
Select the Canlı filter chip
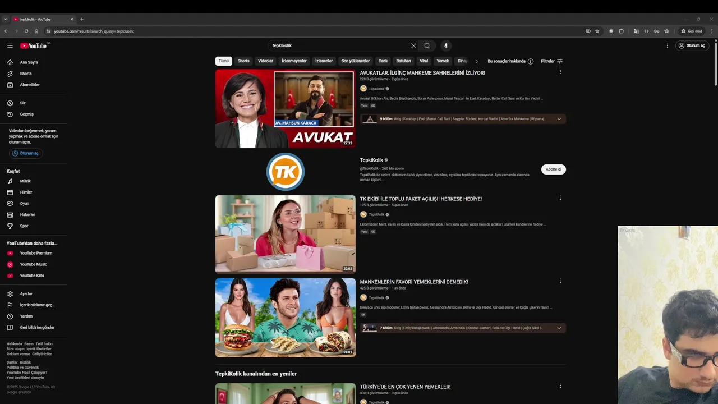pyautogui.click(x=383, y=61)
